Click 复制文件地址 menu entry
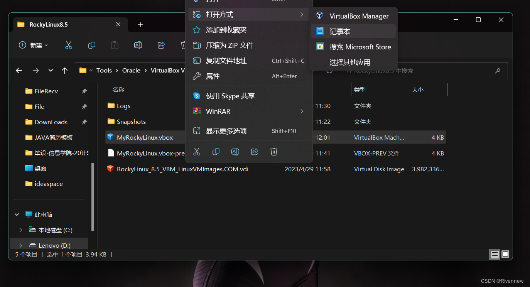The width and height of the screenshot is (530, 287). (x=249, y=61)
